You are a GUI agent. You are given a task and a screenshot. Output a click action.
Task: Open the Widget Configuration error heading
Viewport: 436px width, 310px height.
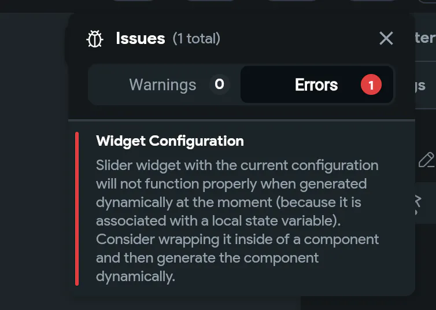170,141
